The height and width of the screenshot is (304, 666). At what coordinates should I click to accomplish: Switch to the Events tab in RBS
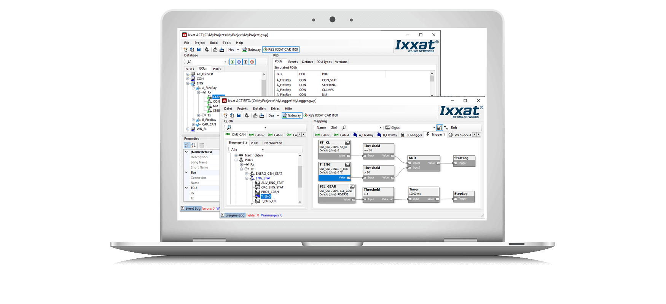pyautogui.click(x=293, y=62)
